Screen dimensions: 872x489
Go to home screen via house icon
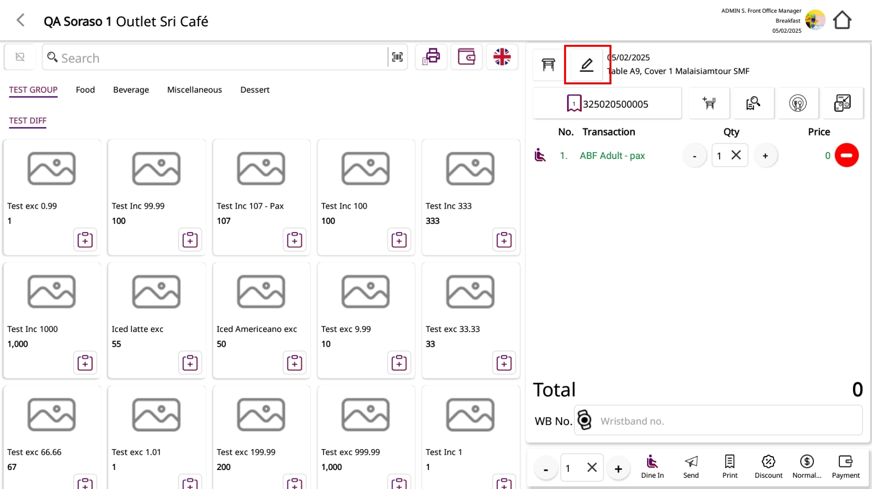[842, 20]
